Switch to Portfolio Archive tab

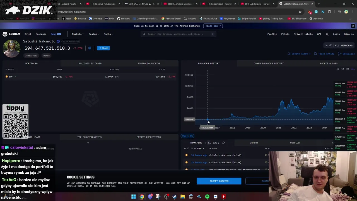pyautogui.click(x=149, y=63)
